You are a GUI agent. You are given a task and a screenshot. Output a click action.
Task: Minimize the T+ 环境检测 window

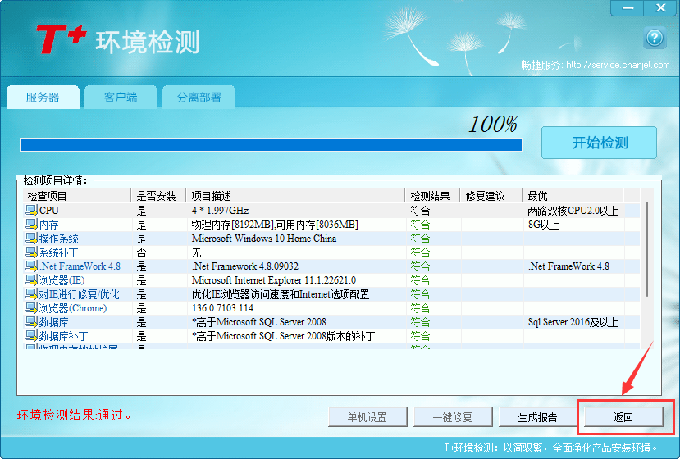[628, 8]
